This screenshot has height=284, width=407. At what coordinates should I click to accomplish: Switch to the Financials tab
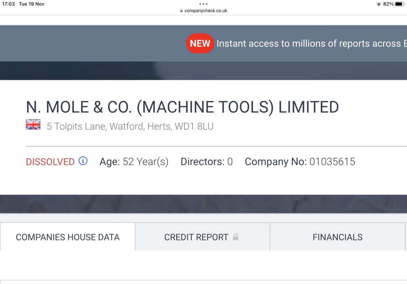[x=337, y=237]
